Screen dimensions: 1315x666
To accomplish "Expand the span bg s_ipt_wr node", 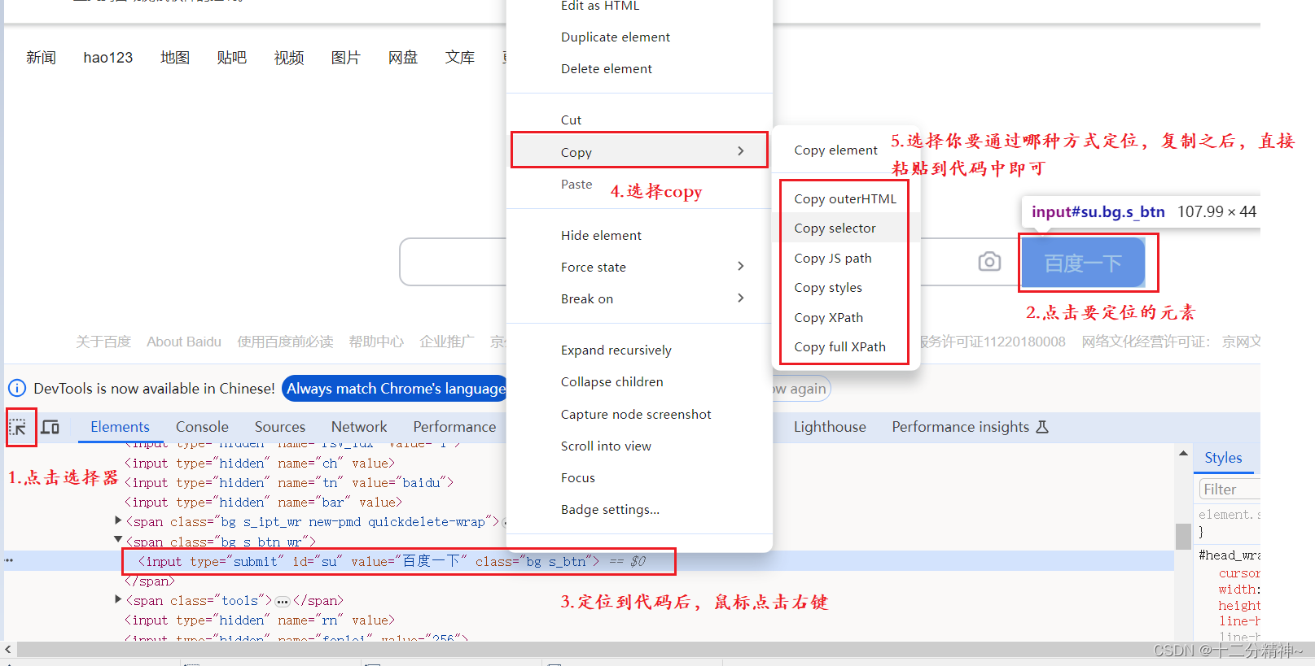I will point(118,520).
